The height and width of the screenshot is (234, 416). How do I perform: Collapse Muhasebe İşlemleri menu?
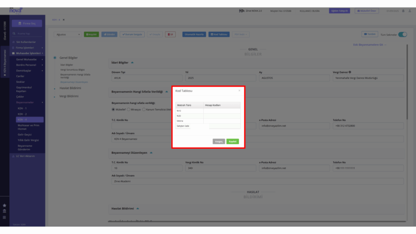pos(27,53)
